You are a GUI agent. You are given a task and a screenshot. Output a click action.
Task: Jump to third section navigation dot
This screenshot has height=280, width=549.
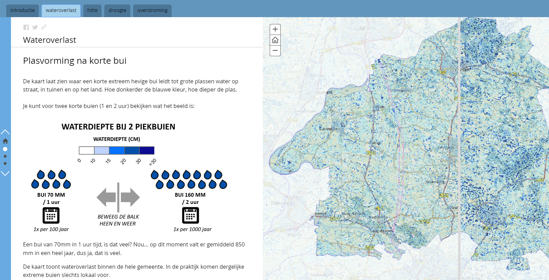tap(5, 163)
